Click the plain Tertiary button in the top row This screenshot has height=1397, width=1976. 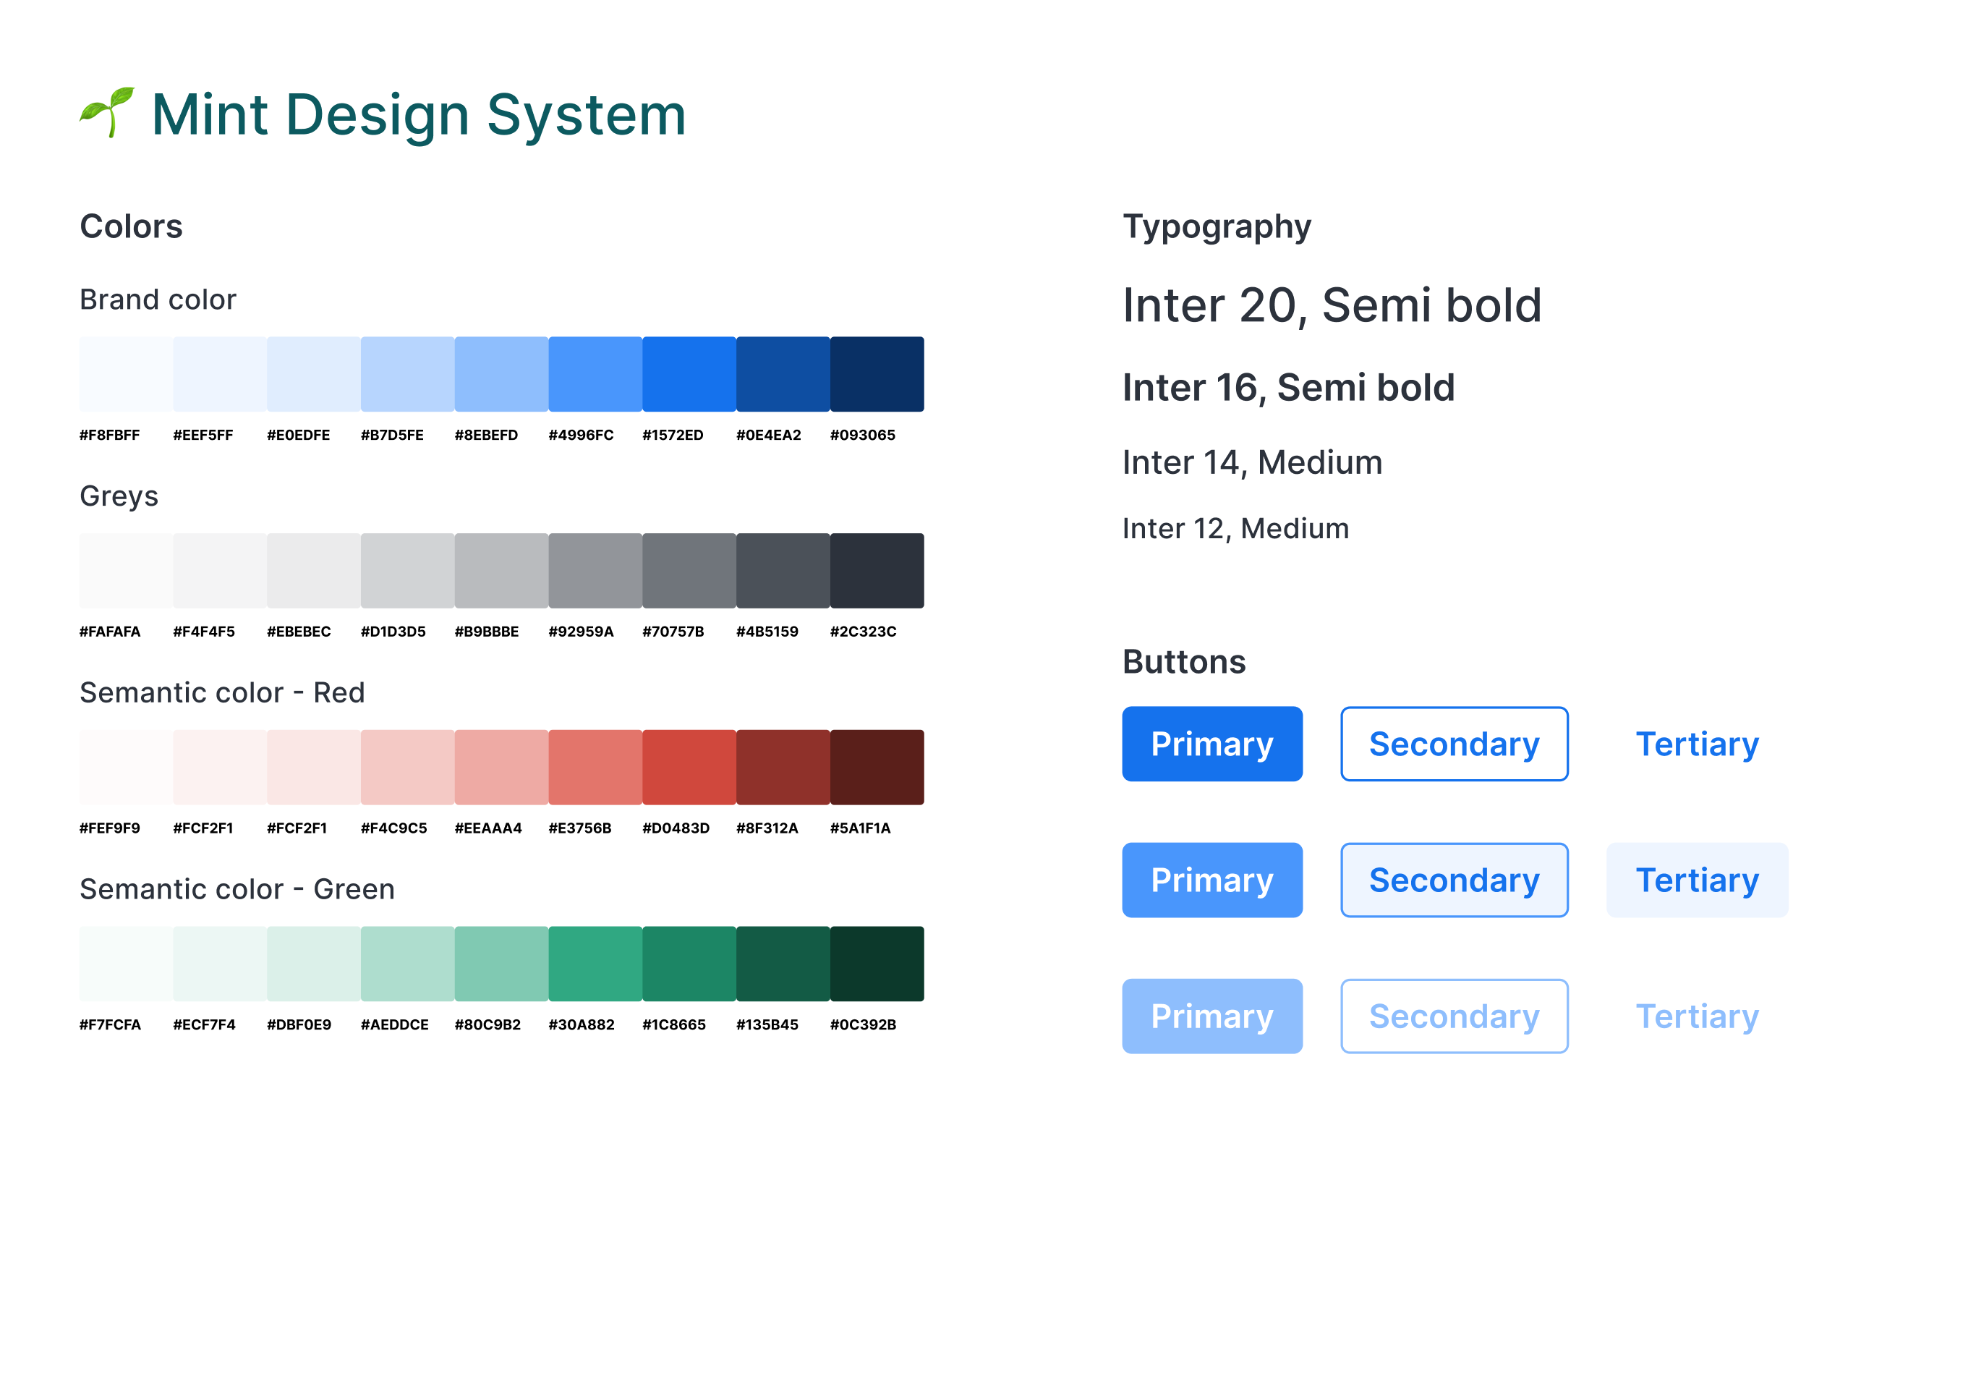tap(1697, 744)
